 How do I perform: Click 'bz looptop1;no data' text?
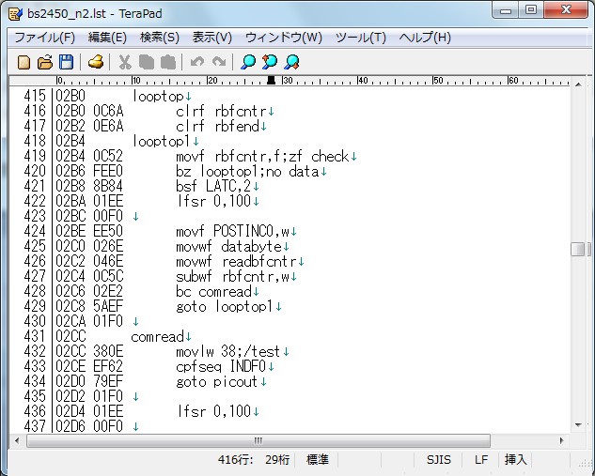point(247,171)
